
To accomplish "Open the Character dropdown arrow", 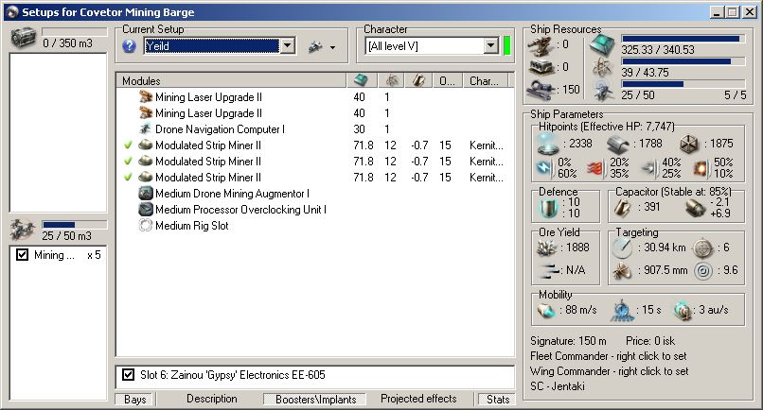I will (x=491, y=46).
